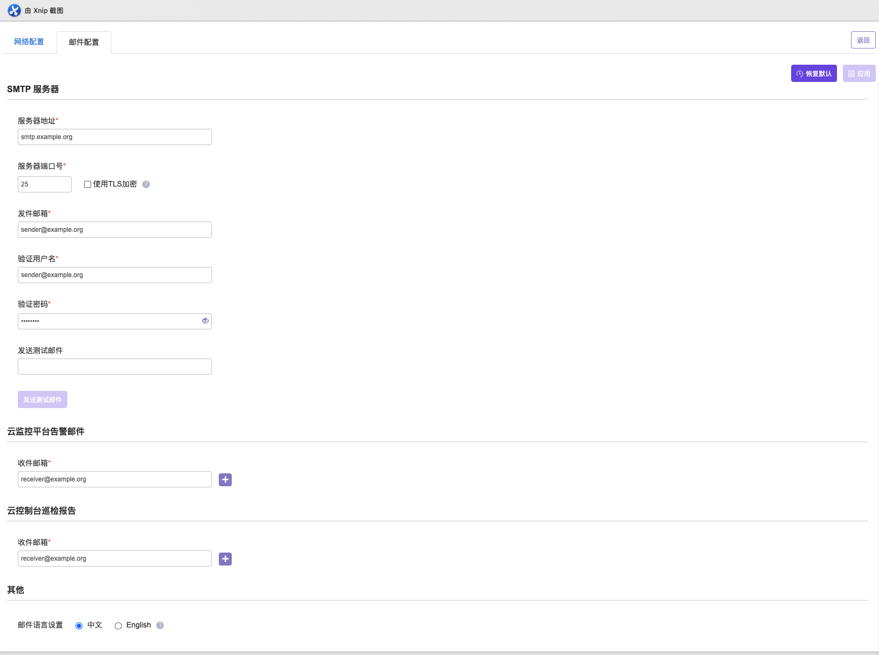Click the mail language setting help icon
879x655 pixels.
pos(160,625)
